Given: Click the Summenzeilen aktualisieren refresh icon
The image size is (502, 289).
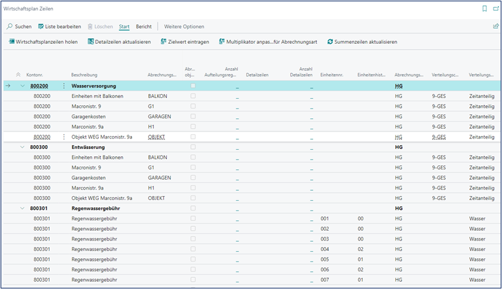Looking at the screenshot, I should click(x=329, y=42).
